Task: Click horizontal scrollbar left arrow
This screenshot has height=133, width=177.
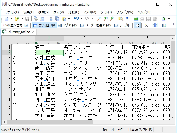Action: (4, 122)
